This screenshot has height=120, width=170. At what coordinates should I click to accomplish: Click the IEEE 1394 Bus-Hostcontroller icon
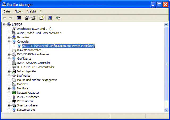point(14,67)
